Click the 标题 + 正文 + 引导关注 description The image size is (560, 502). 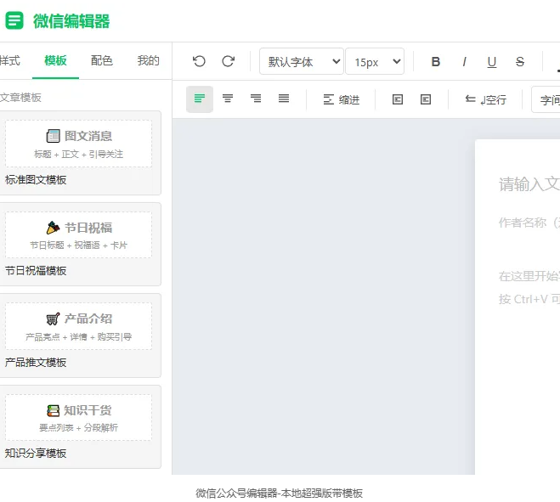click(78, 154)
